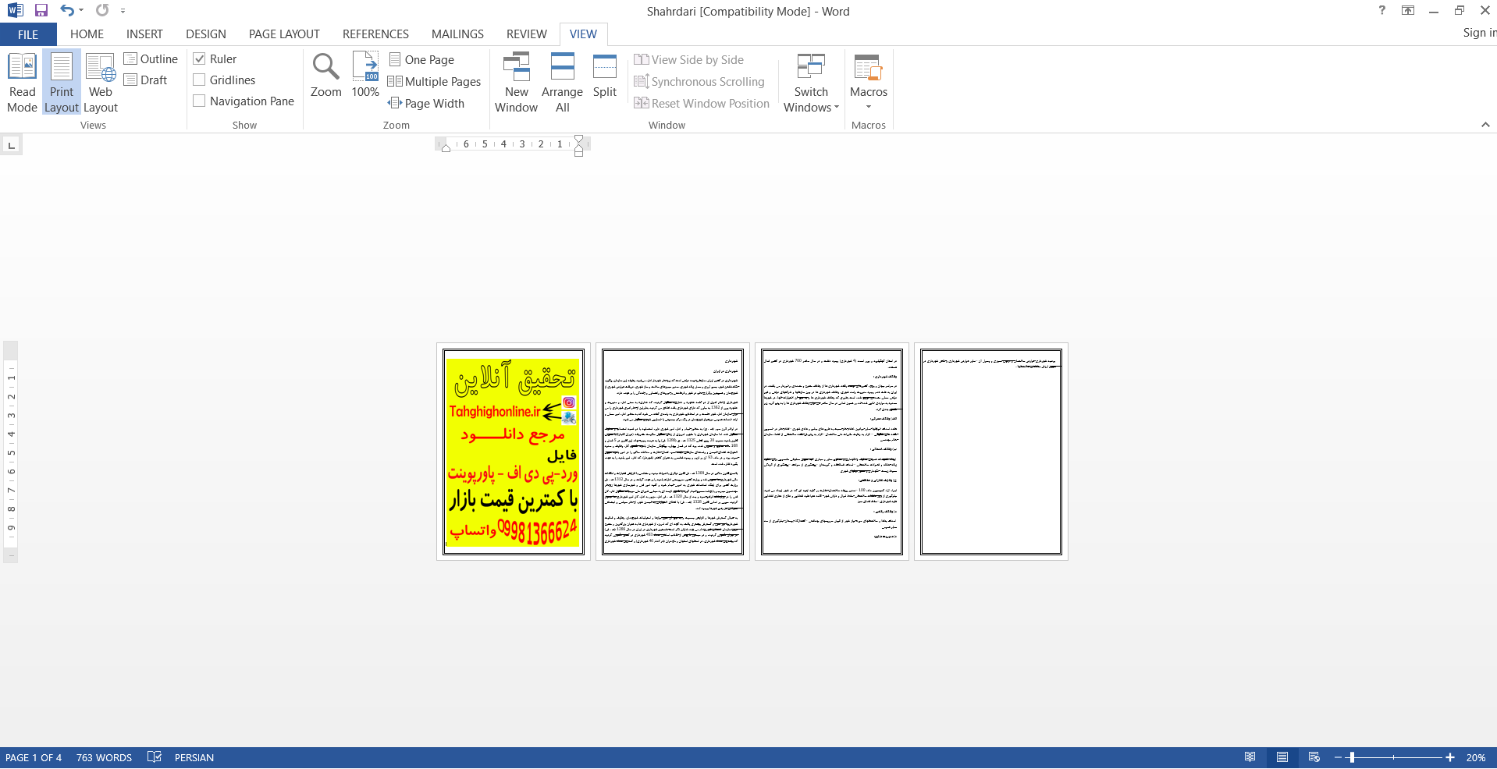The image size is (1497, 769).
Task: Choose Multiple Pages zoom
Action: pyautogui.click(x=435, y=82)
